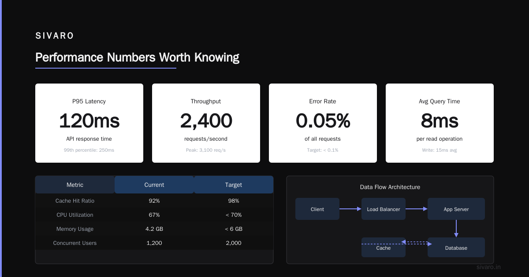Select the Load Balancer diagram node
Image resolution: width=529 pixels, height=277 pixels.
[384, 209]
